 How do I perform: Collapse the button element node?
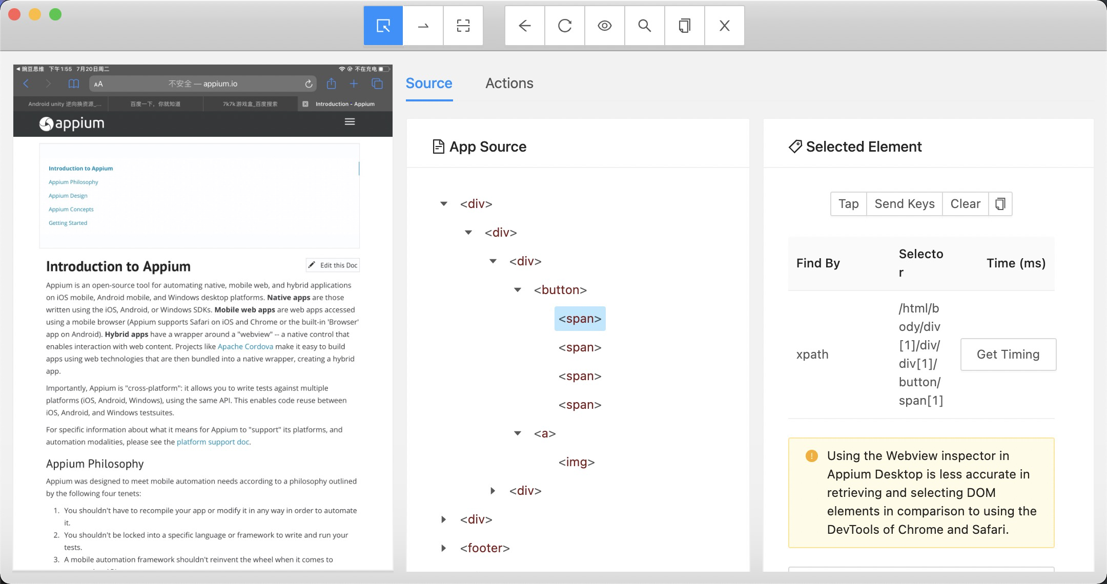tap(518, 289)
